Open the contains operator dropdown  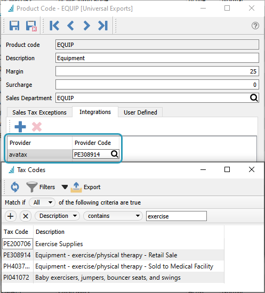pos(113,216)
